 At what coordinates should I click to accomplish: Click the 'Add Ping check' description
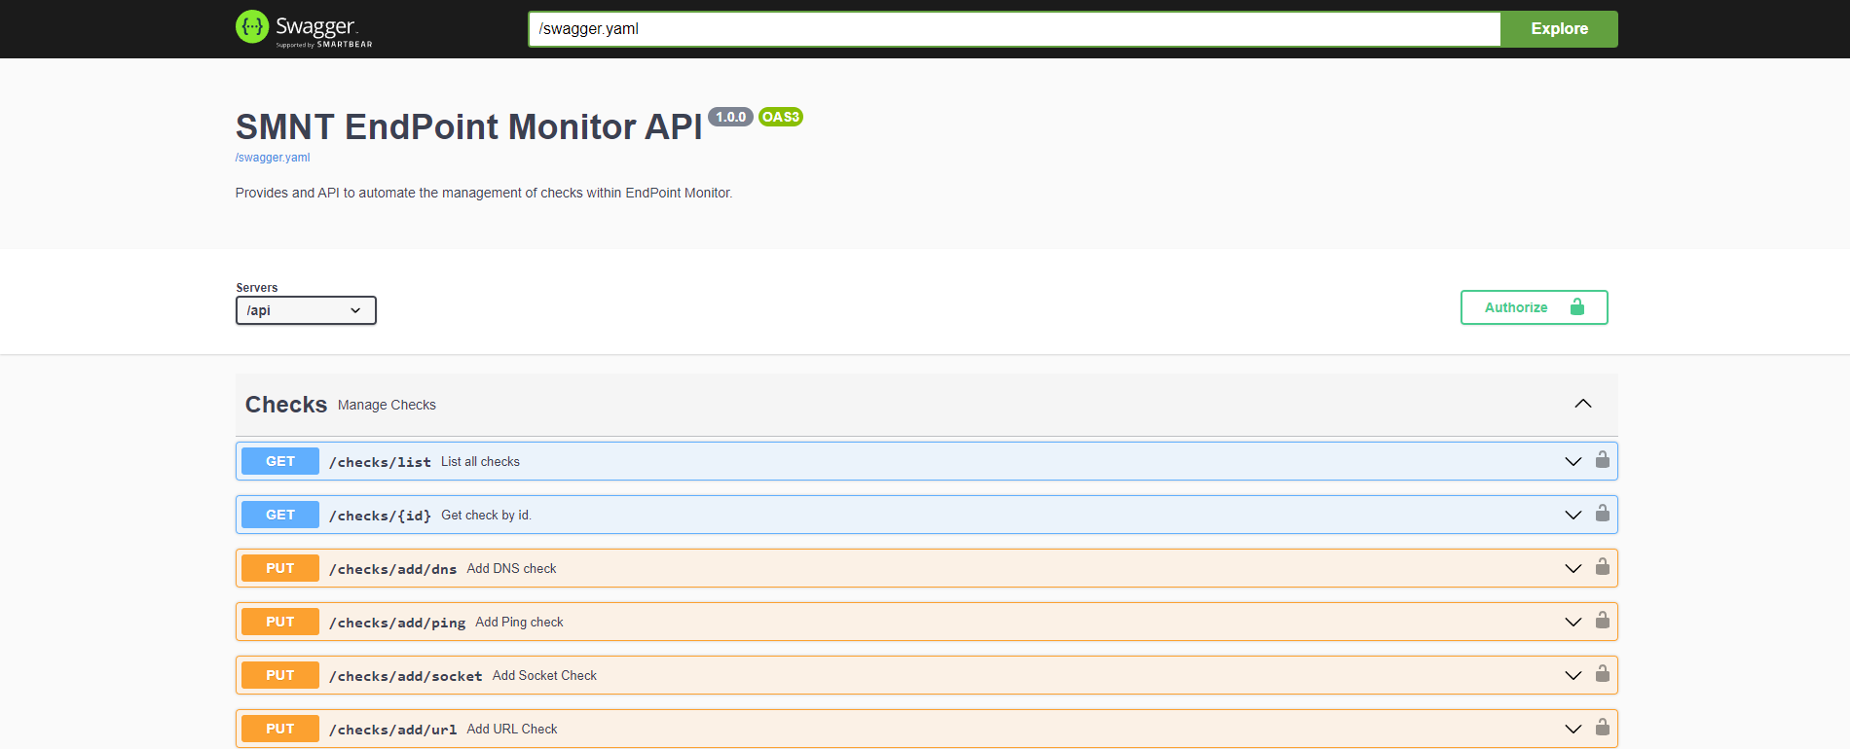coord(519,622)
